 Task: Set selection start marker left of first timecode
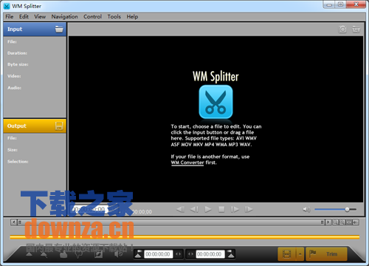tap(139, 254)
